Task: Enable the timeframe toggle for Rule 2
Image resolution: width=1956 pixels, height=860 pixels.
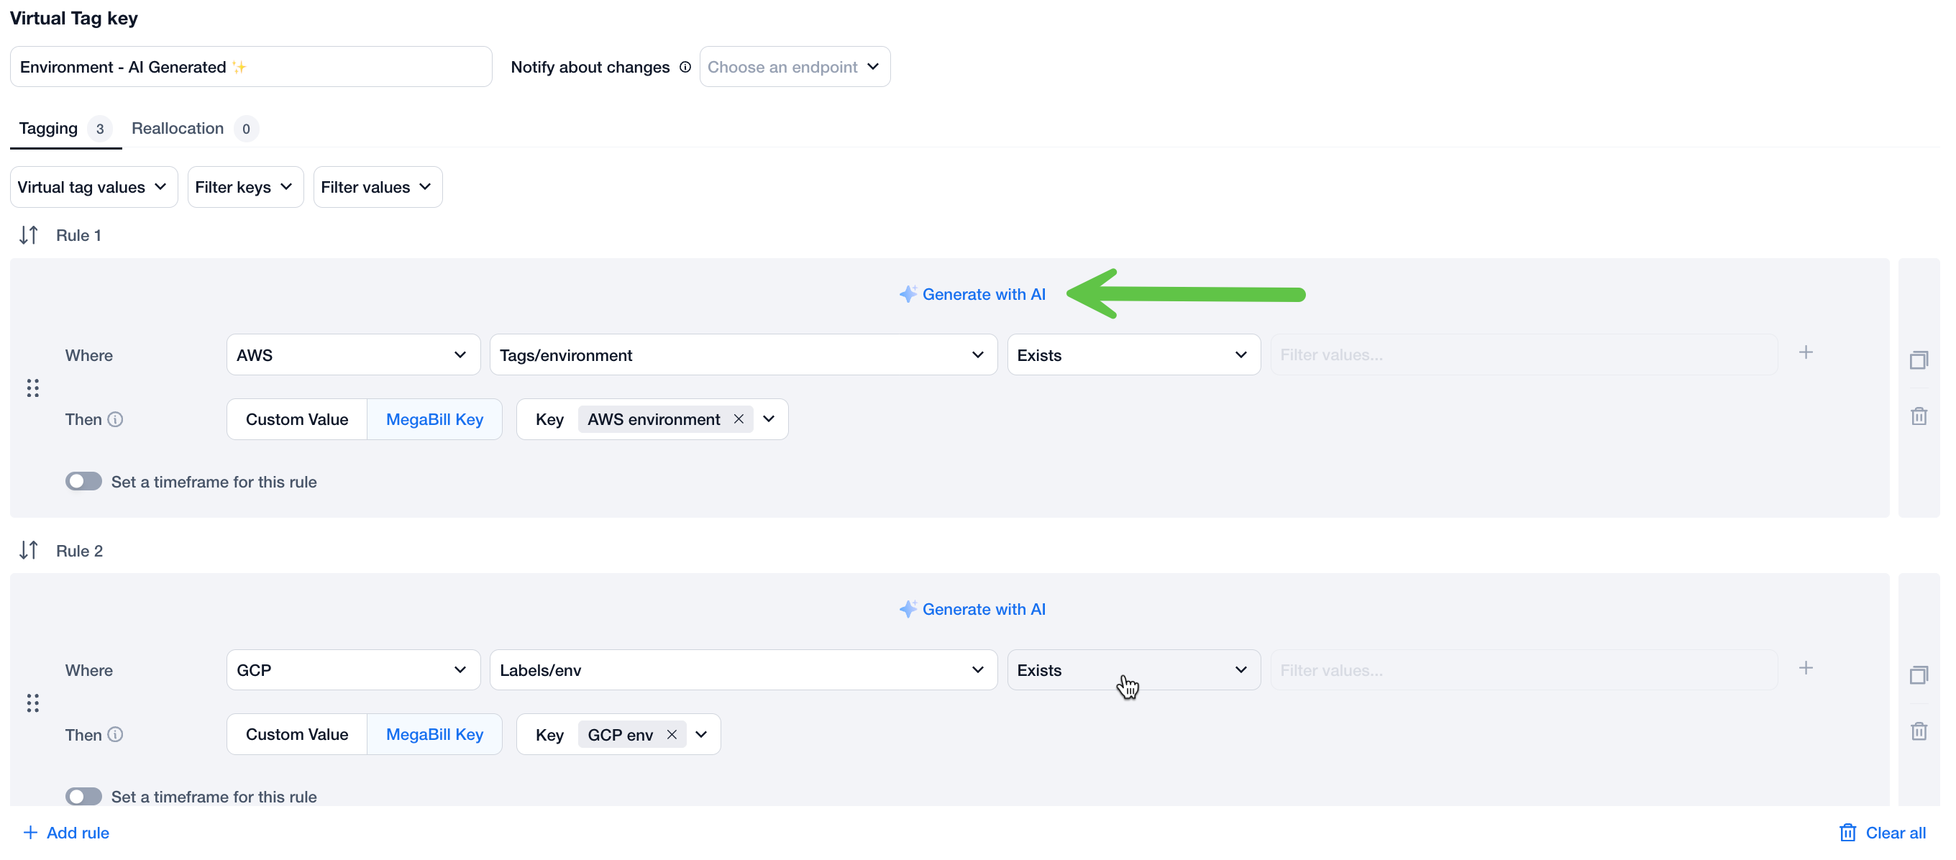Action: pos(83,796)
